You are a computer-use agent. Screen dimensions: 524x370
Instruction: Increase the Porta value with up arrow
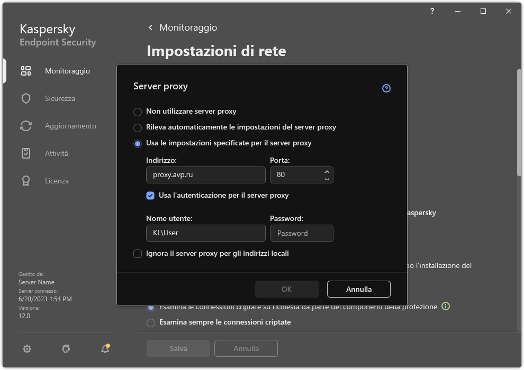[x=327, y=171]
